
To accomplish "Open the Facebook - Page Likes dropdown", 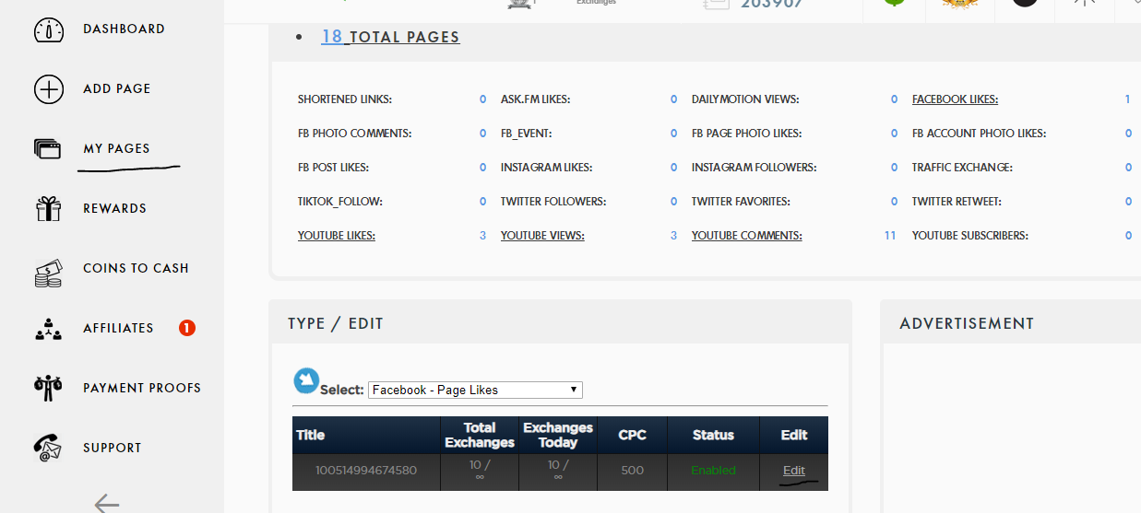I will 475,390.
